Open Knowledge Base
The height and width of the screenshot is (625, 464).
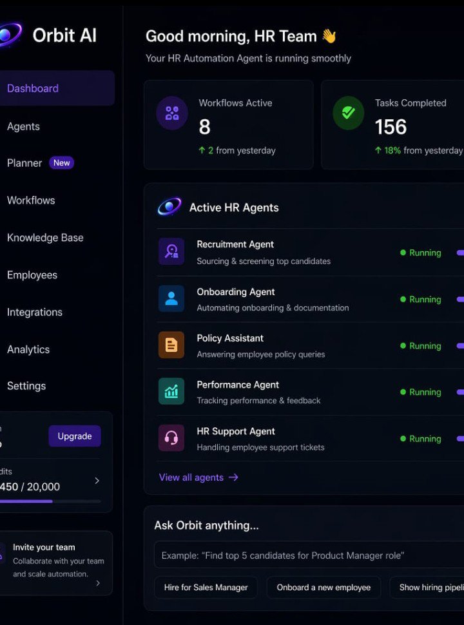pyautogui.click(x=45, y=238)
